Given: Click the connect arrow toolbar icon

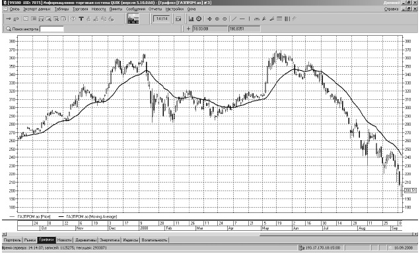Looking at the screenshot, I should [x=9, y=19].
